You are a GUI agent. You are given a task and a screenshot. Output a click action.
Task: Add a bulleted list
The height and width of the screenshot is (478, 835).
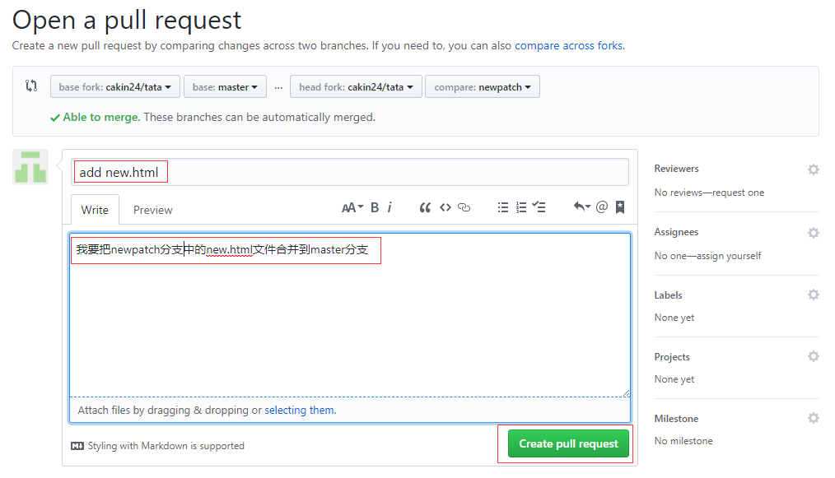point(502,207)
